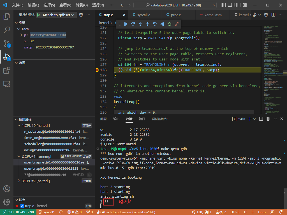
Task: Click the syscall* branch in status bar
Action: coord(47,212)
